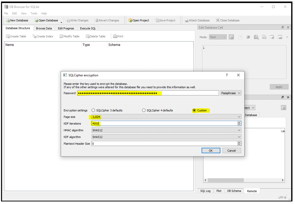
Task: Click Create Index in the structure toolbar
Action: tap(43, 36)
